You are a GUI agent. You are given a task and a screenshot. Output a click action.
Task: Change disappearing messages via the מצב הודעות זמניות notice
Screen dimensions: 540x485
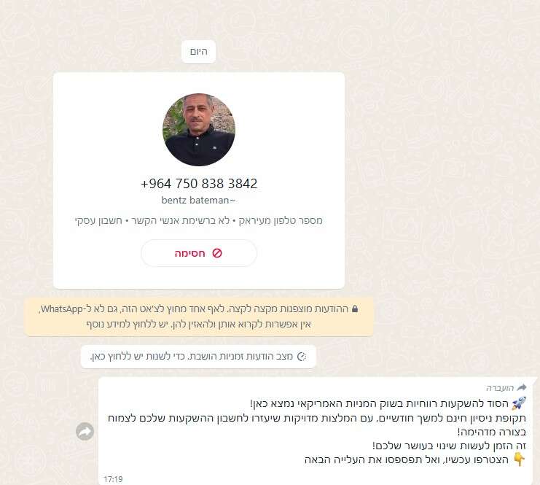click(198, 357)
